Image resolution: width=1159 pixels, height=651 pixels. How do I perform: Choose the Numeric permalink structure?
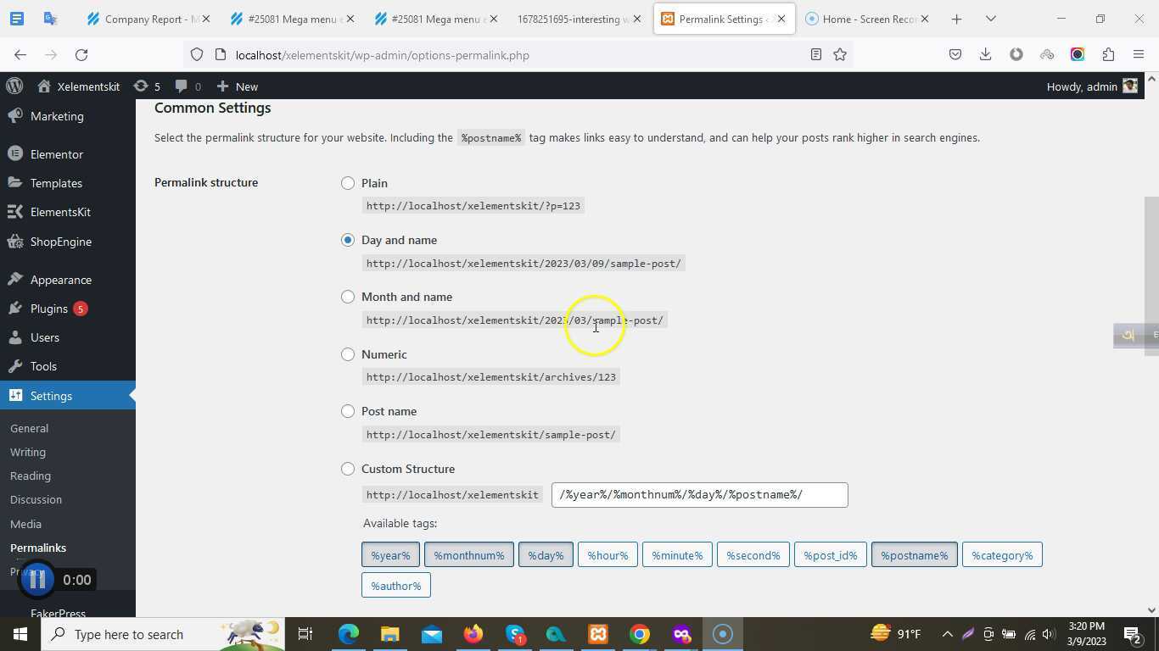click(x=348, y=354)
